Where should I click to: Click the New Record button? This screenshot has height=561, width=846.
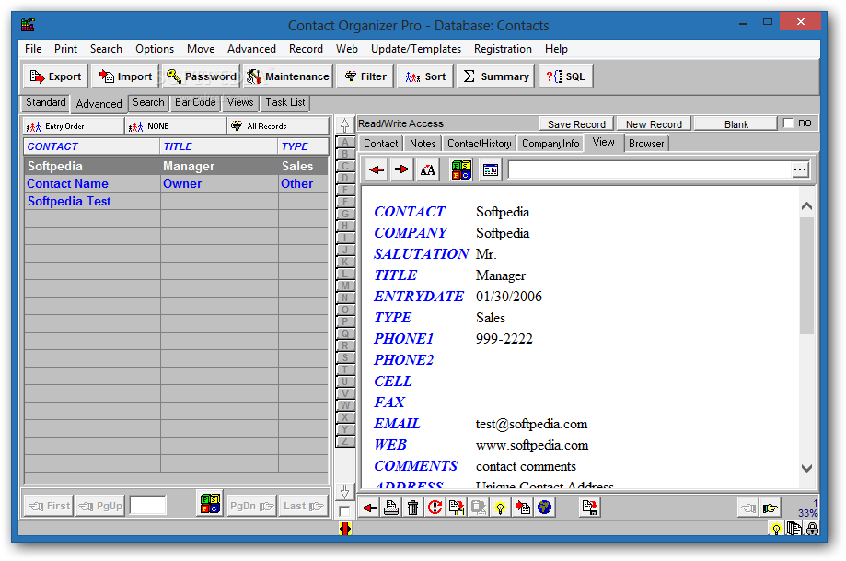click(654, 124)
